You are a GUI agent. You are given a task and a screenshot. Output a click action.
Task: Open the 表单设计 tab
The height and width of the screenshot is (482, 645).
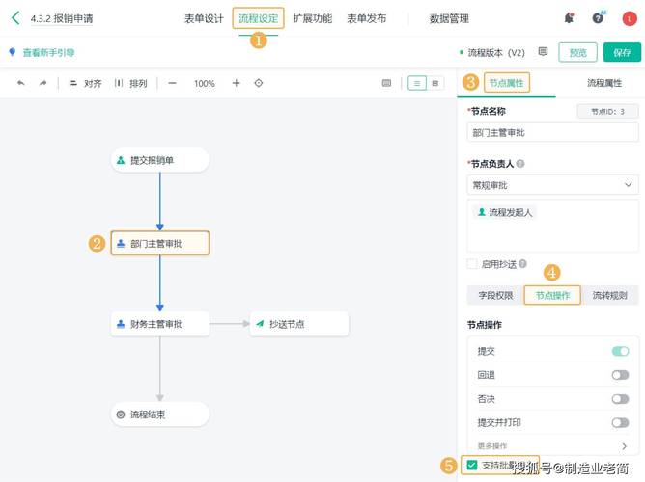(x=204, y=18)
